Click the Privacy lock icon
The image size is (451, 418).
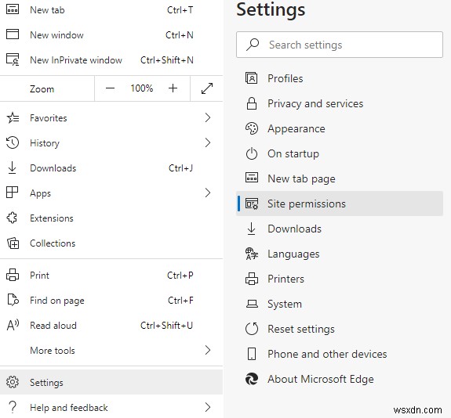click(252, 103)
